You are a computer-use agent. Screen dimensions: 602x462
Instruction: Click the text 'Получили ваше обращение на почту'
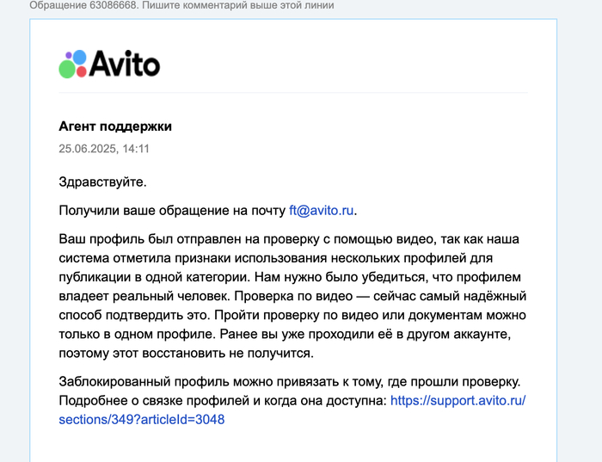coord(172,211)
